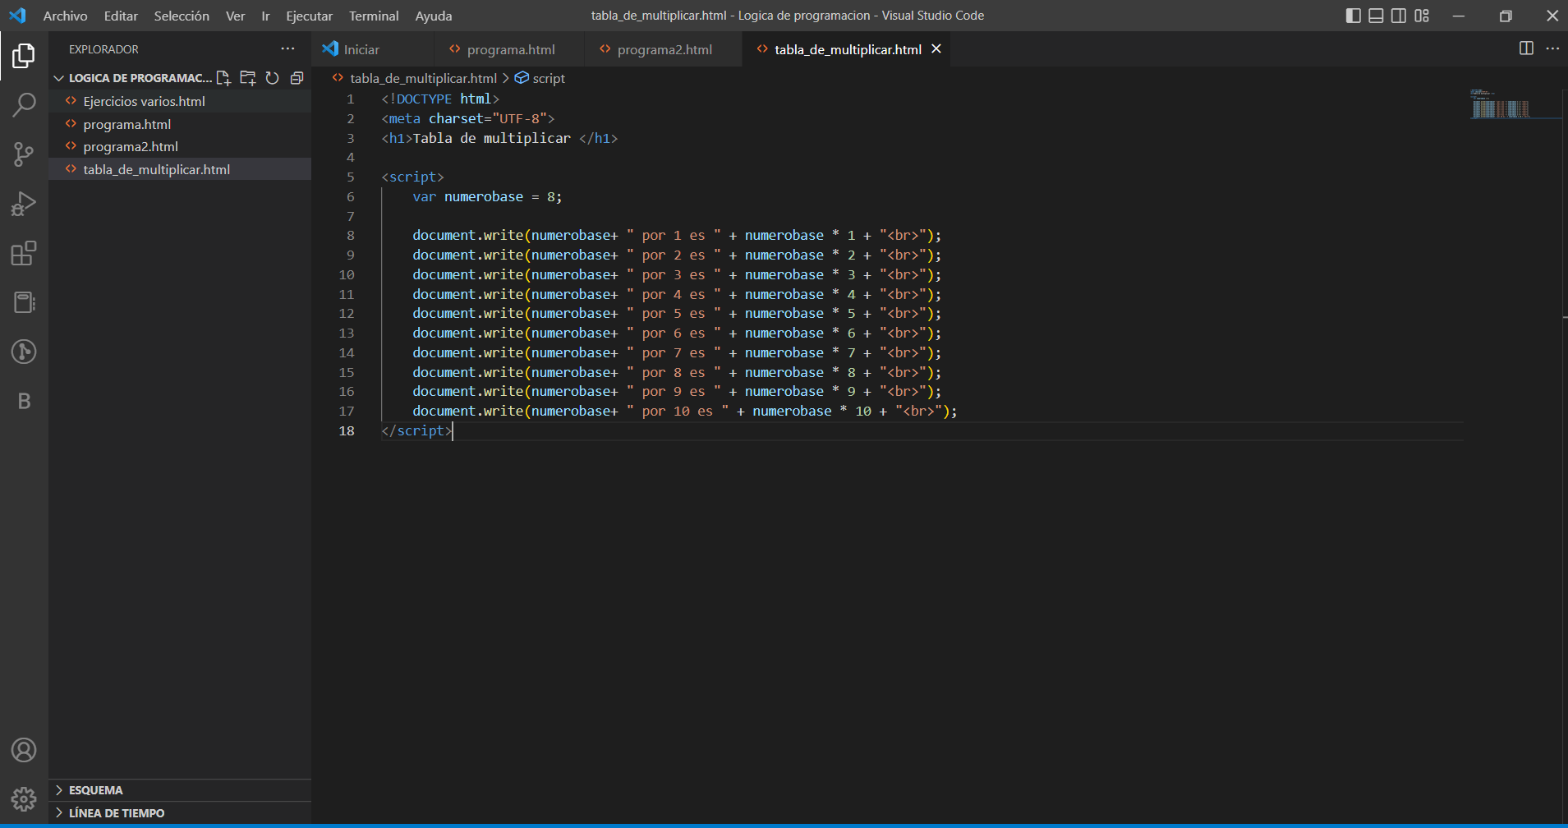Open editor more actions ellipsis

1552,48
